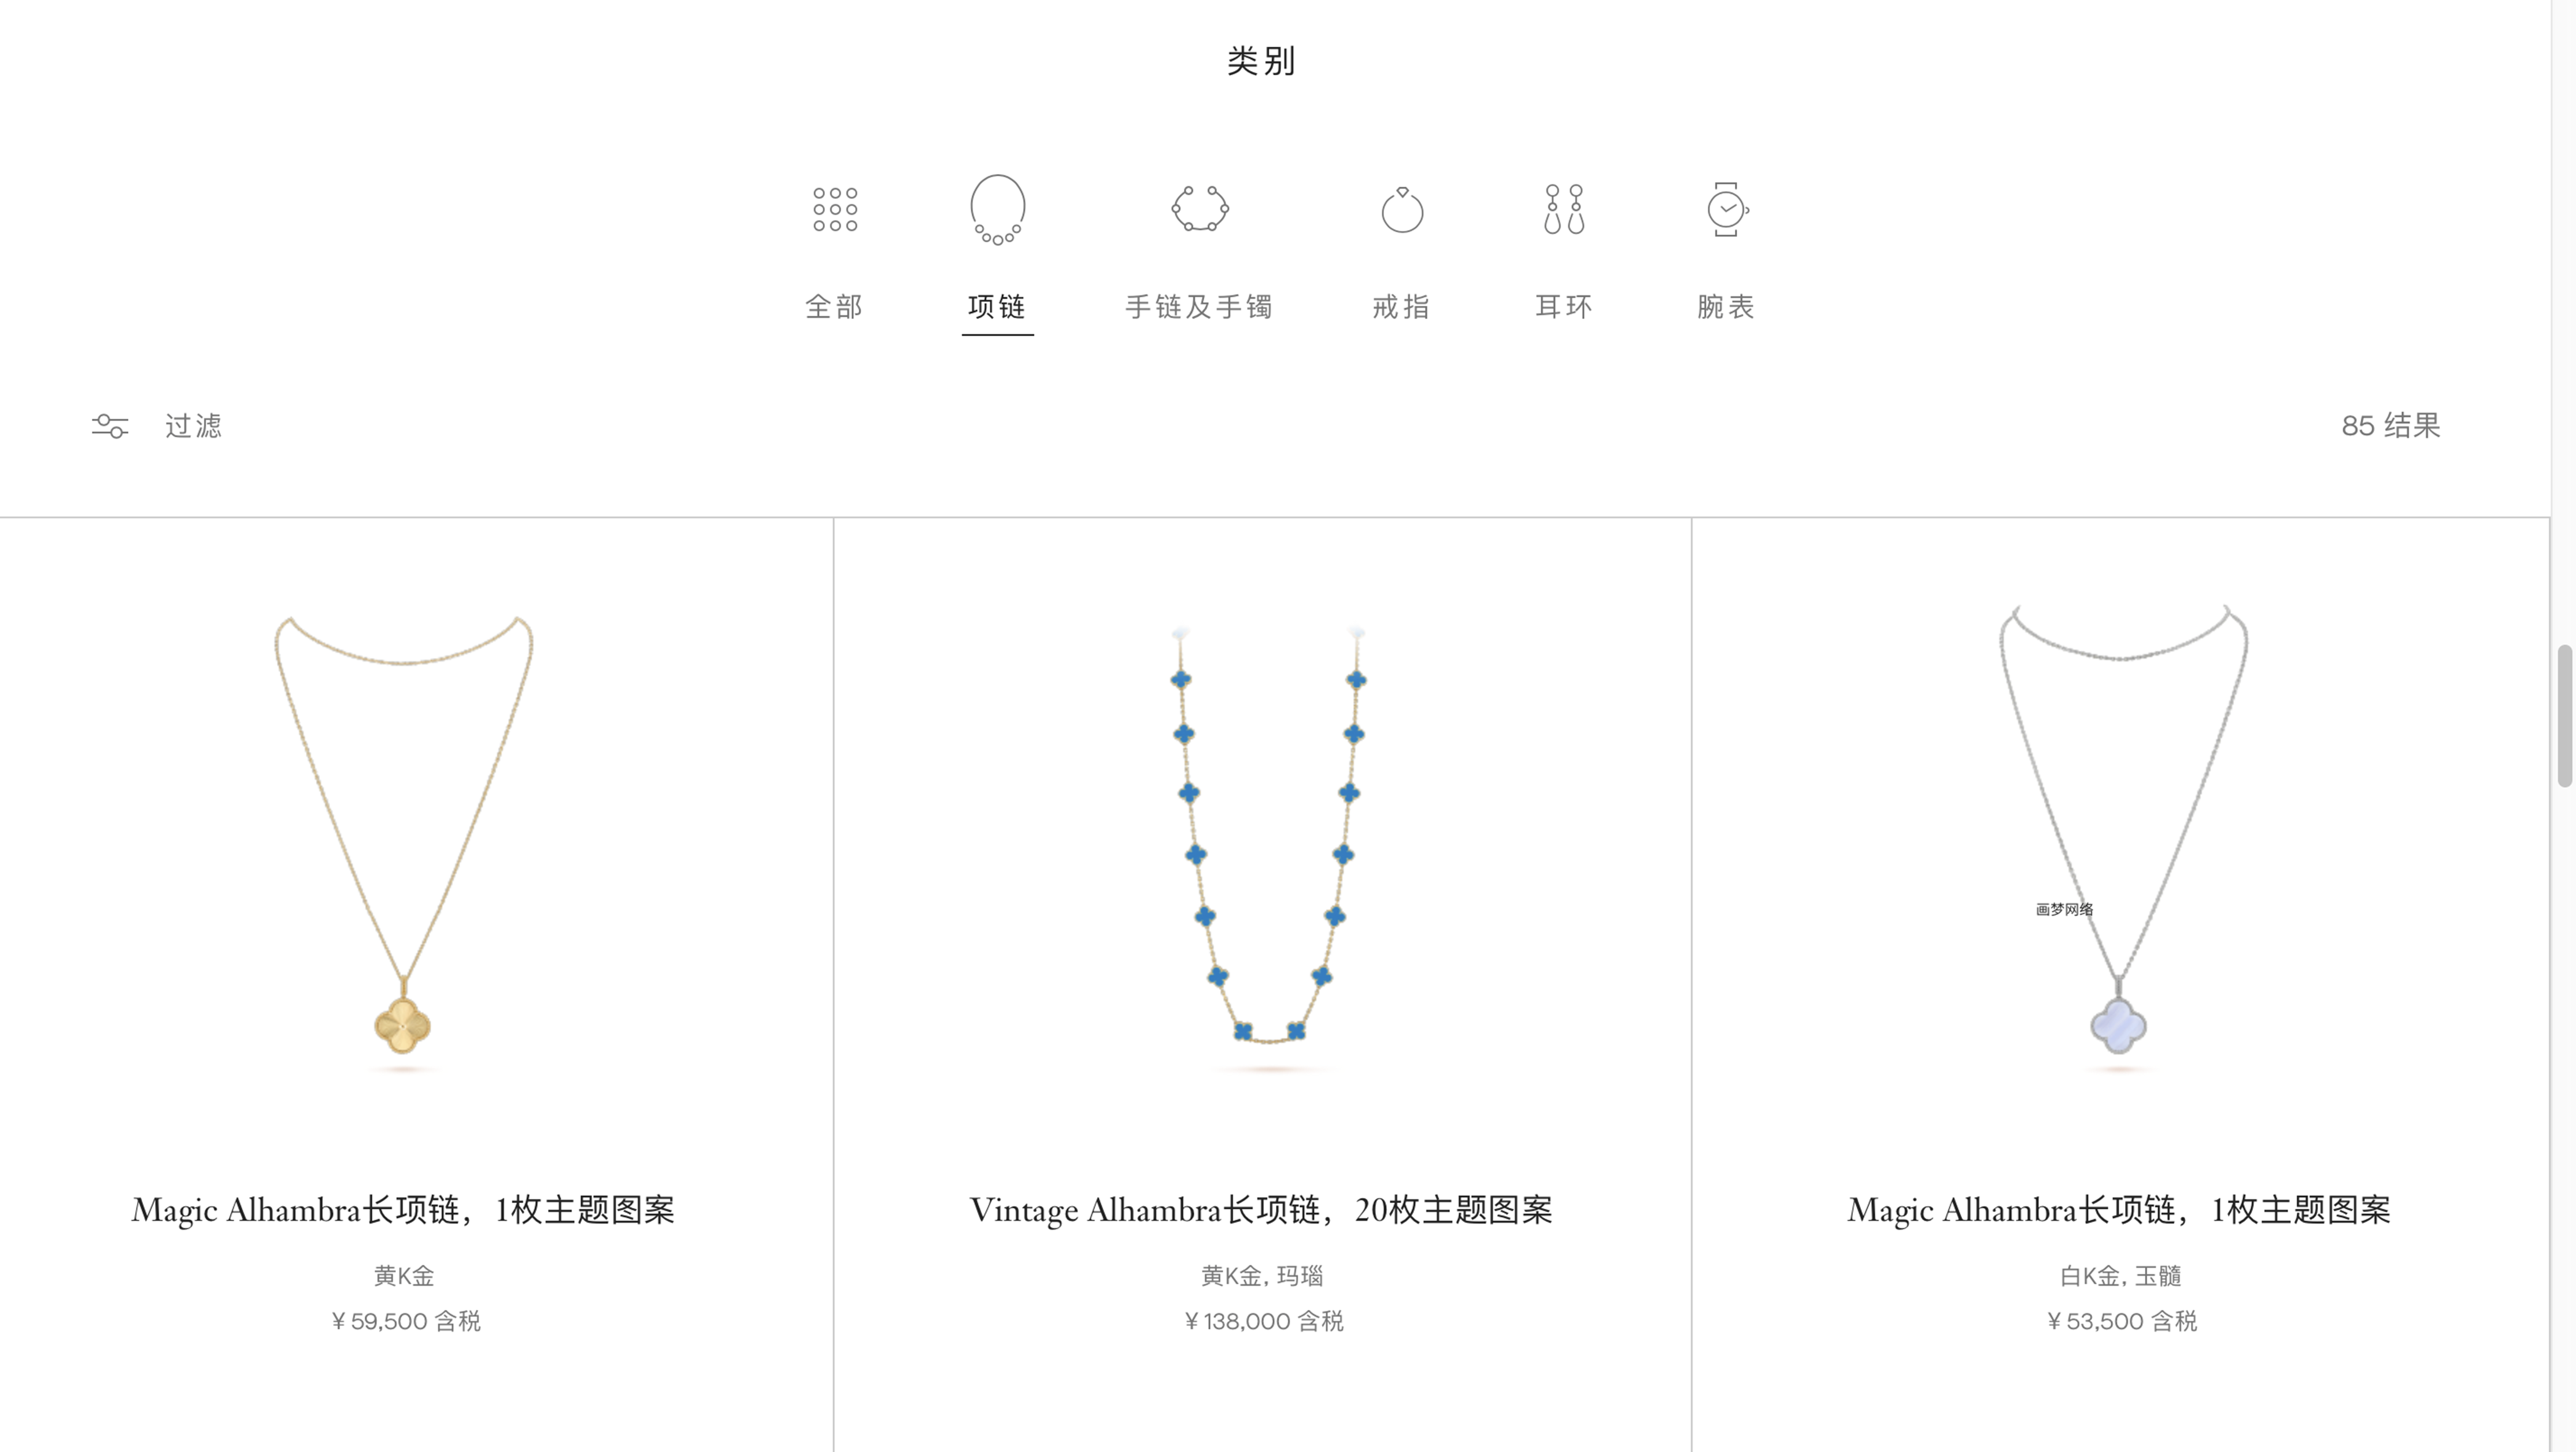Switch to the 戒指 tab
This screenshot has width=2576, height=1452.
1402,307
